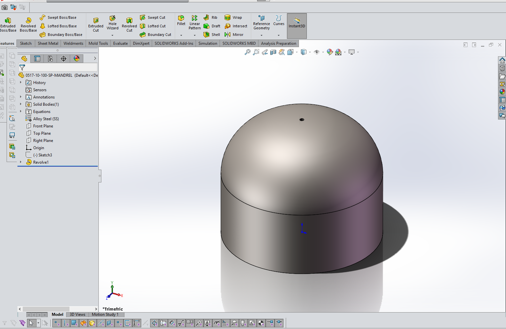Click the Swept Cut command
Viewport: 506px width, 329px height.
[x=153, y=17]
